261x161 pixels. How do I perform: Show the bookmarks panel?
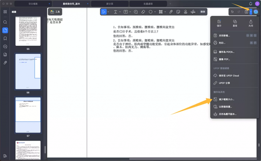tap(5, 38)
